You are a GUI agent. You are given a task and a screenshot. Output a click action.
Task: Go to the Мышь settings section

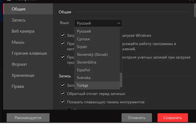click(x=18, y=42)
